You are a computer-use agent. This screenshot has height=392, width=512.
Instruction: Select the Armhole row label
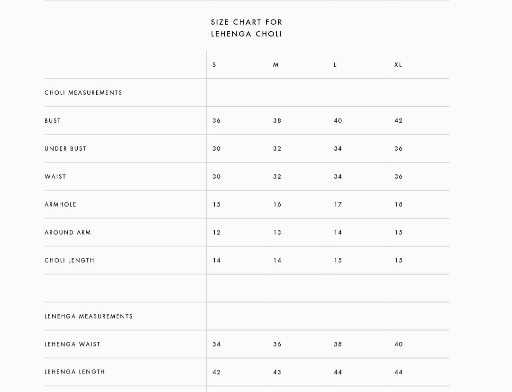60,205
